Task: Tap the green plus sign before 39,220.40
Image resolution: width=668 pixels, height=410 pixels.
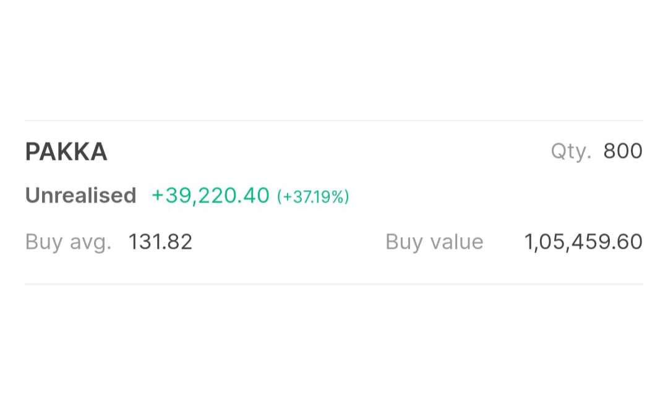Action: pos(158,196)
